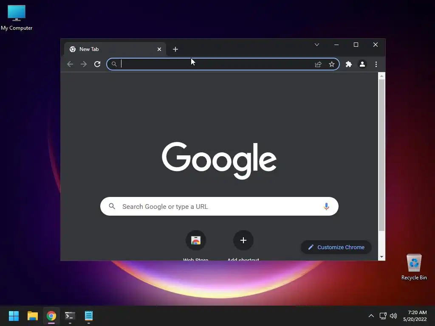Open the Chrome profile avatar menu
435x326 pixels.
(362, 65)
